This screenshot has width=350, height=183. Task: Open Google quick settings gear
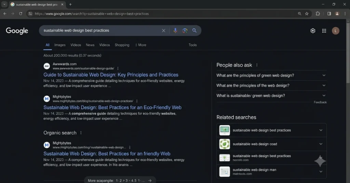coord(313,31)
